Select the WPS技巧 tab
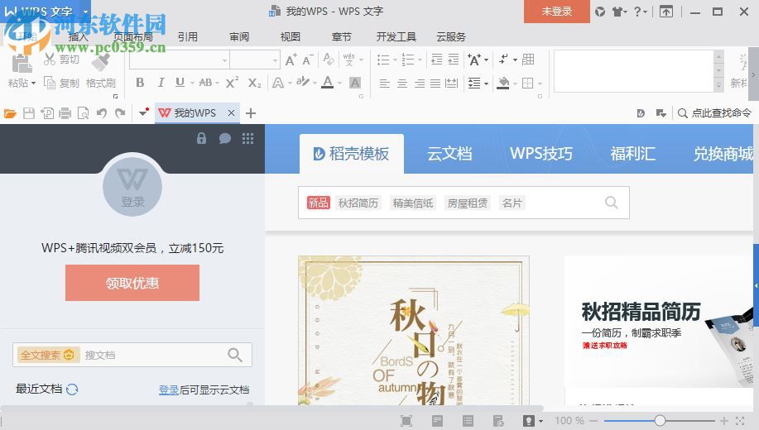The height and width of the screenshot is (430, 759). pyautogui.click(x=541, y=154)
